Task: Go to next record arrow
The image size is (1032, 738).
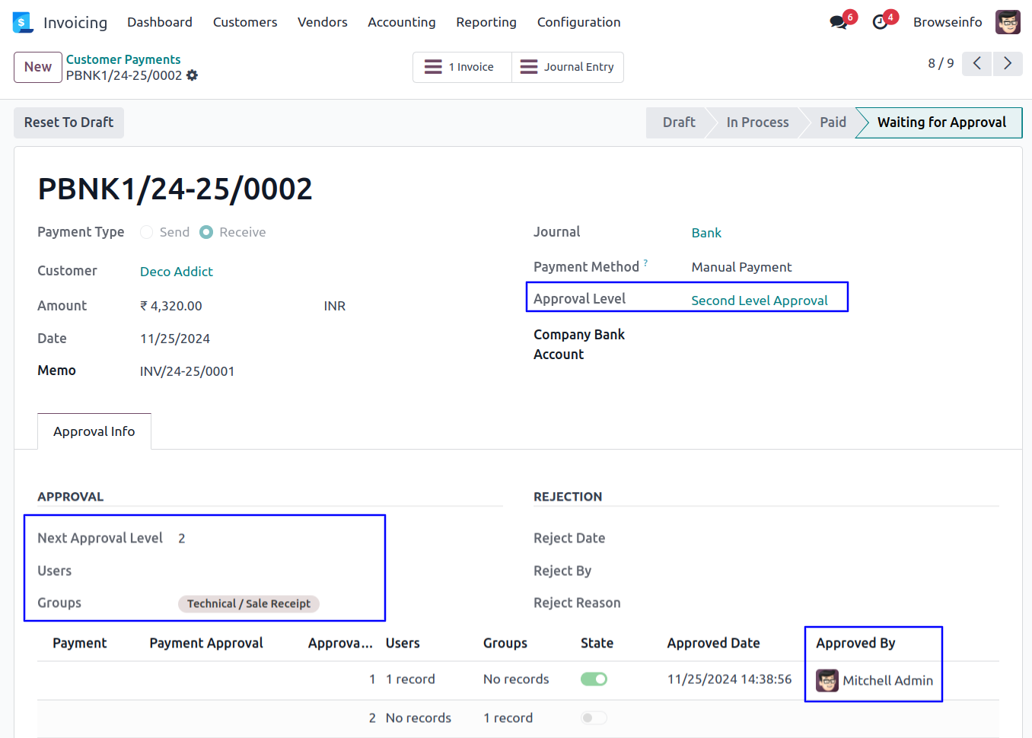Action: (1008, 63)
